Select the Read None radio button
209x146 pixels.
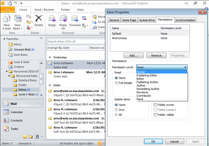pyautogui.click(x=116, y=78)
